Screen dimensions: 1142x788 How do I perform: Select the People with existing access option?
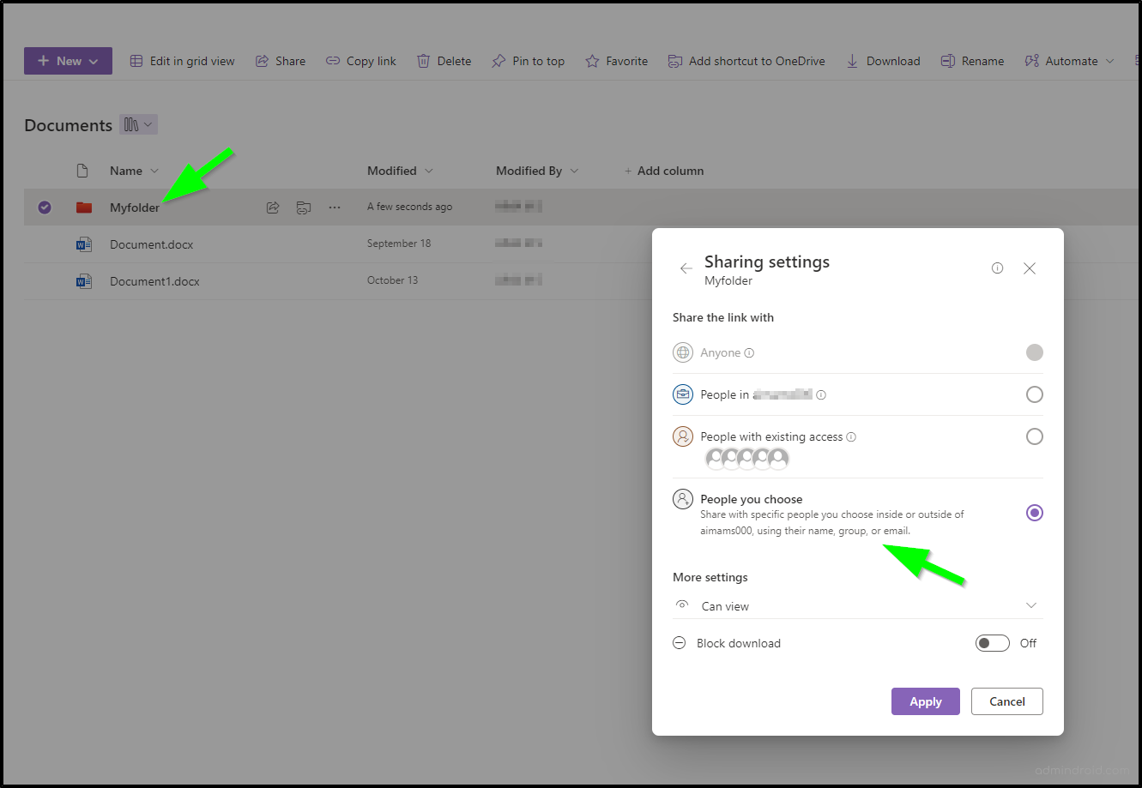(x=1034, y=436)
